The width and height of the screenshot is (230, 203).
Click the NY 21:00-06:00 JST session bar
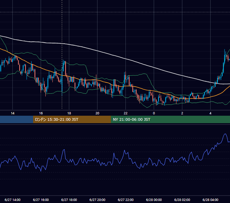[x=170, y=119]
